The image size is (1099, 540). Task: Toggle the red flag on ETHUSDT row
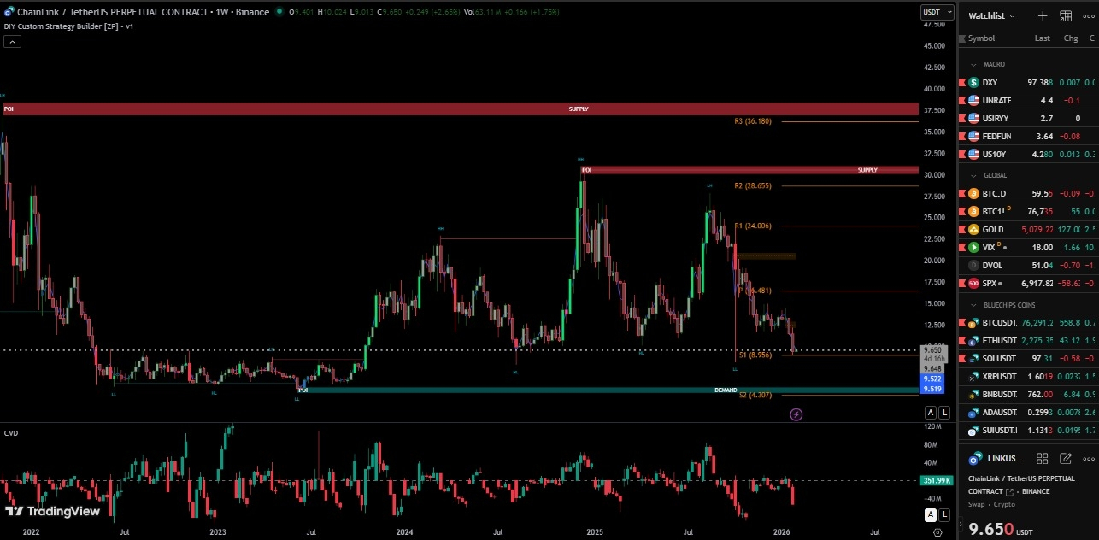[x=961, y=341]
